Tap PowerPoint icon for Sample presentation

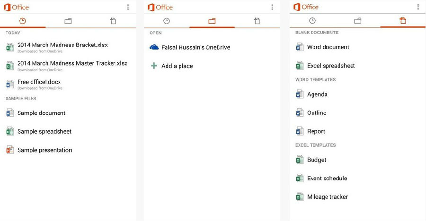pyautogui.click(x=10, y=150)
